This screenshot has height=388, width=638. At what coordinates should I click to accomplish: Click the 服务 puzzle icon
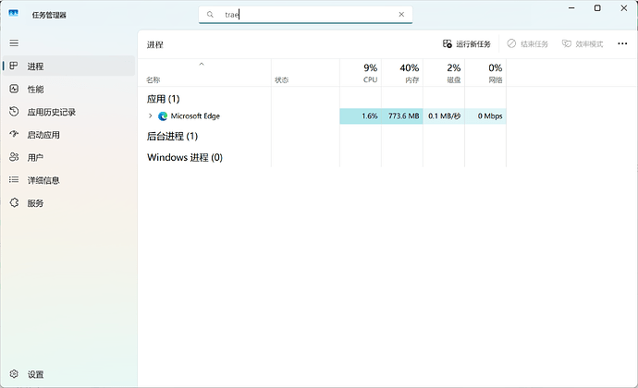14,202
